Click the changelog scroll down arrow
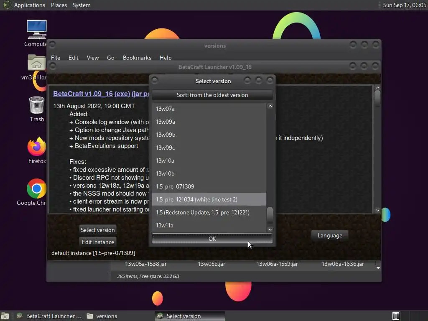The width and height of the screenshot is (428, 321). [x=377, y=210]
